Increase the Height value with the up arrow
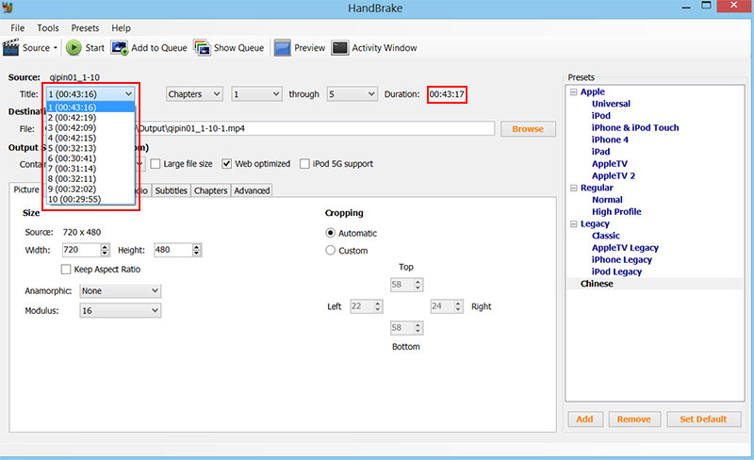Screen dimensions: 754x460 point(196,247)
